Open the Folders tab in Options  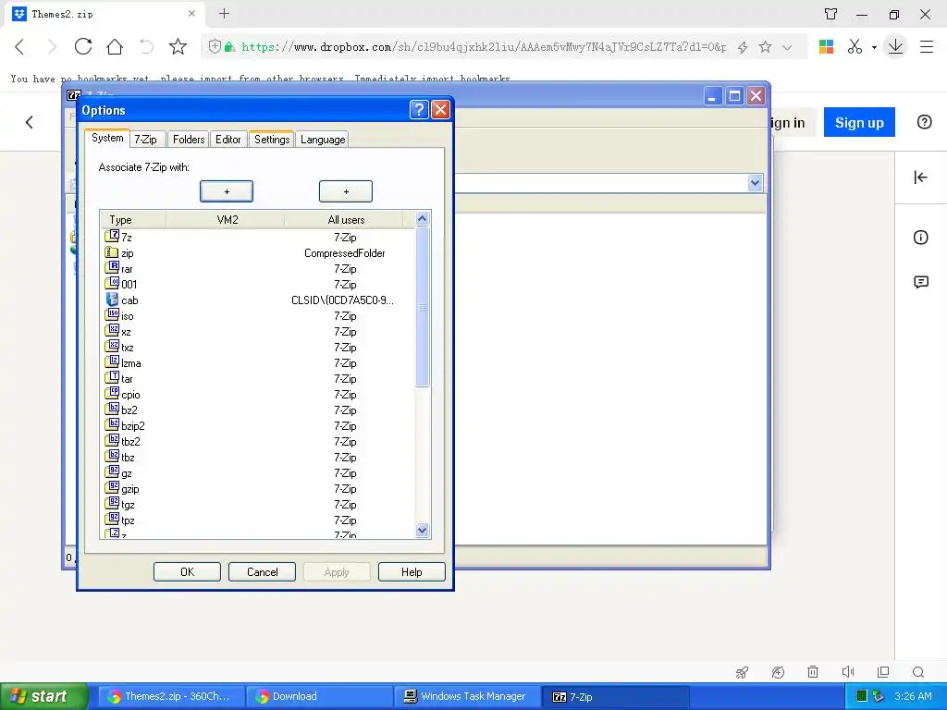[x=189, y=140]
